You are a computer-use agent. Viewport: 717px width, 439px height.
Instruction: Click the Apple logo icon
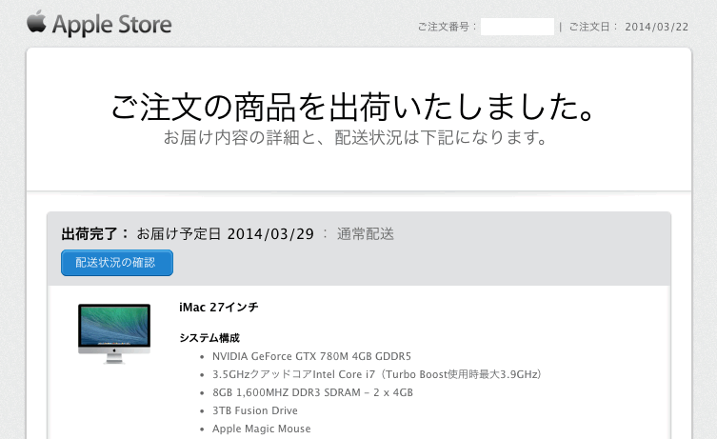[36, 22]
